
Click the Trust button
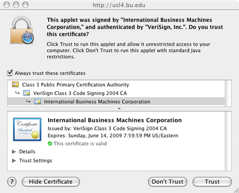[212, 182]
